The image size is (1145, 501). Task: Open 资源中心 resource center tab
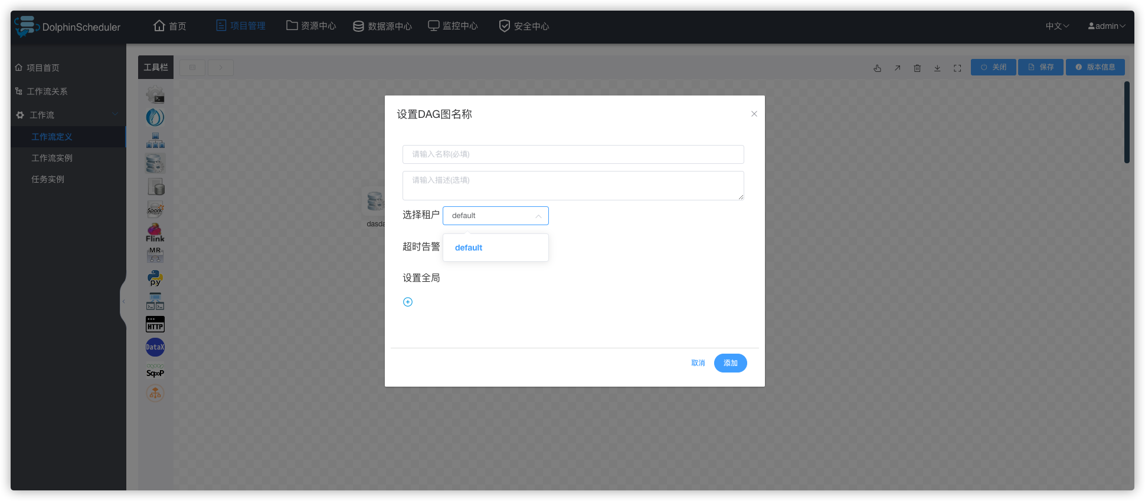click(x=311, y=26)
